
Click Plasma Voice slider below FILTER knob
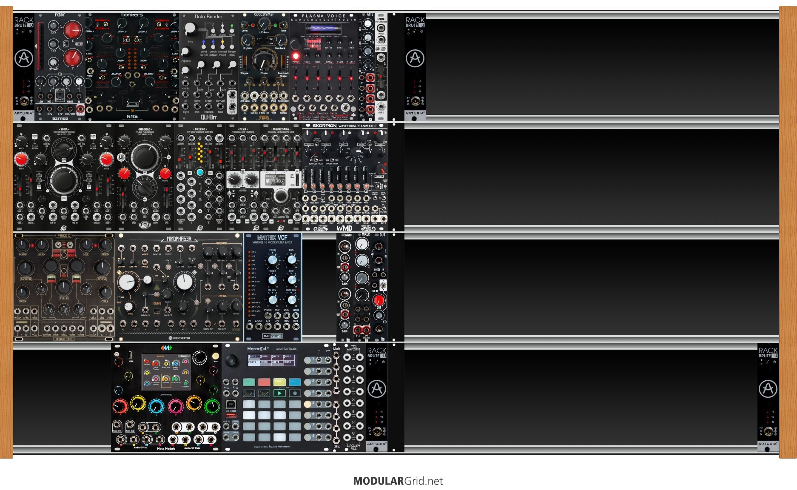(351, 79)
